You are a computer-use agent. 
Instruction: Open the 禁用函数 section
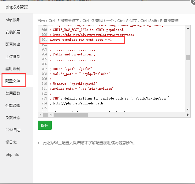(13, 93)
